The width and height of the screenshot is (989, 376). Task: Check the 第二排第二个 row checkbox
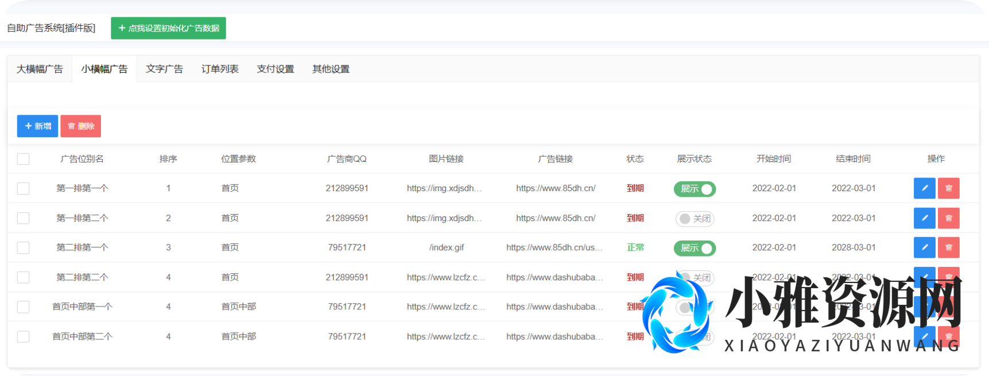23,277
